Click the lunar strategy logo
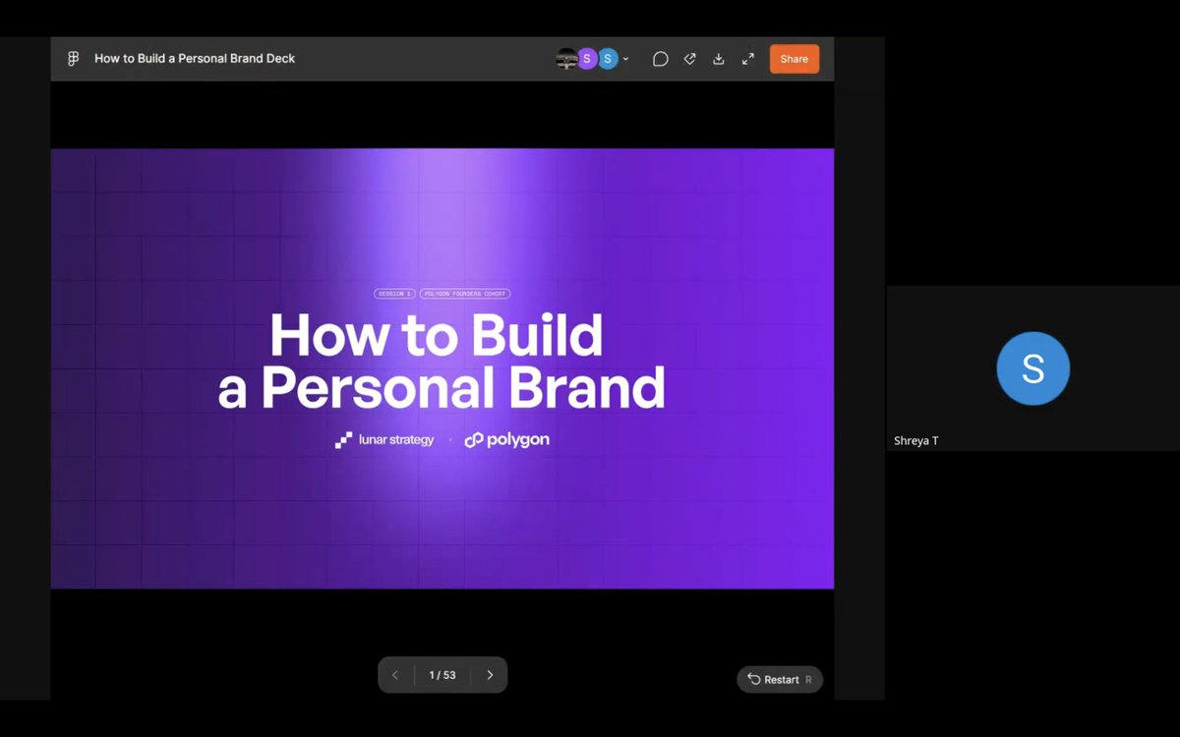1180x737 pixels. [384, 440]
